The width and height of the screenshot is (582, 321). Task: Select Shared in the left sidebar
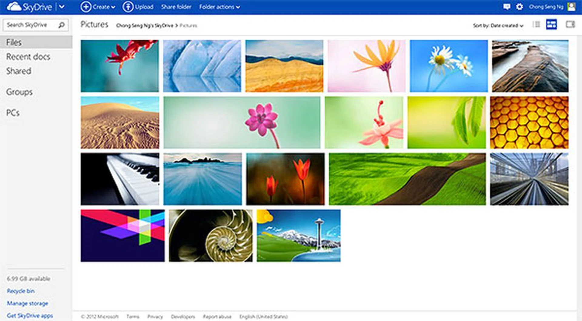[19, 71]
